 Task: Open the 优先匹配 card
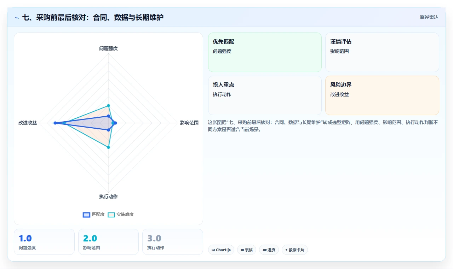[265, 52]
